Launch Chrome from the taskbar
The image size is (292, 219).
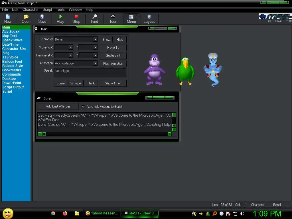tap(53, 213)
